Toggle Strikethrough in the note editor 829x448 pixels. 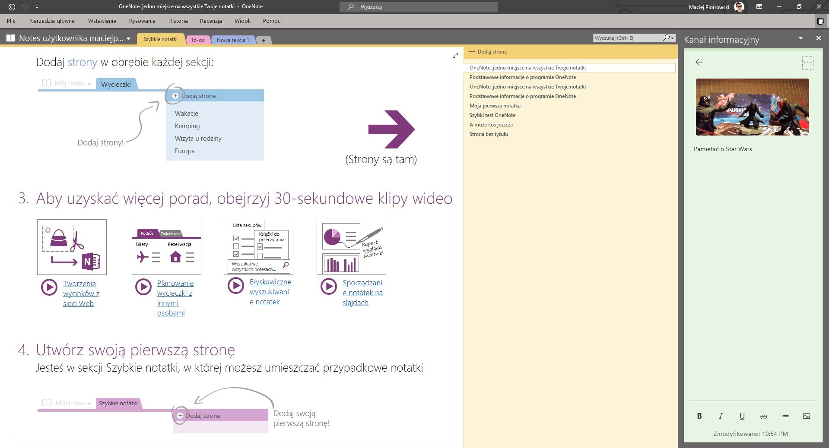click(x=764, y=416)
